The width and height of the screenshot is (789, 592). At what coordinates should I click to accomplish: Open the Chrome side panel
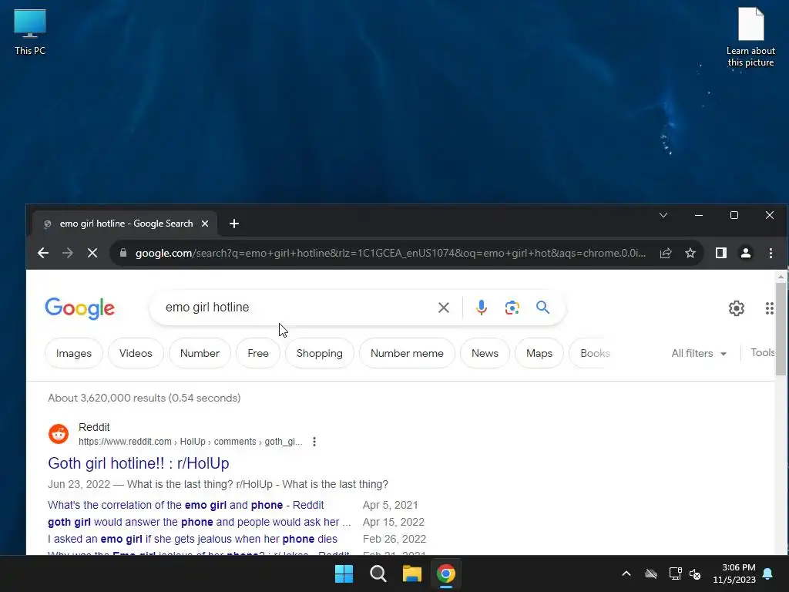[x=721, y=253]
